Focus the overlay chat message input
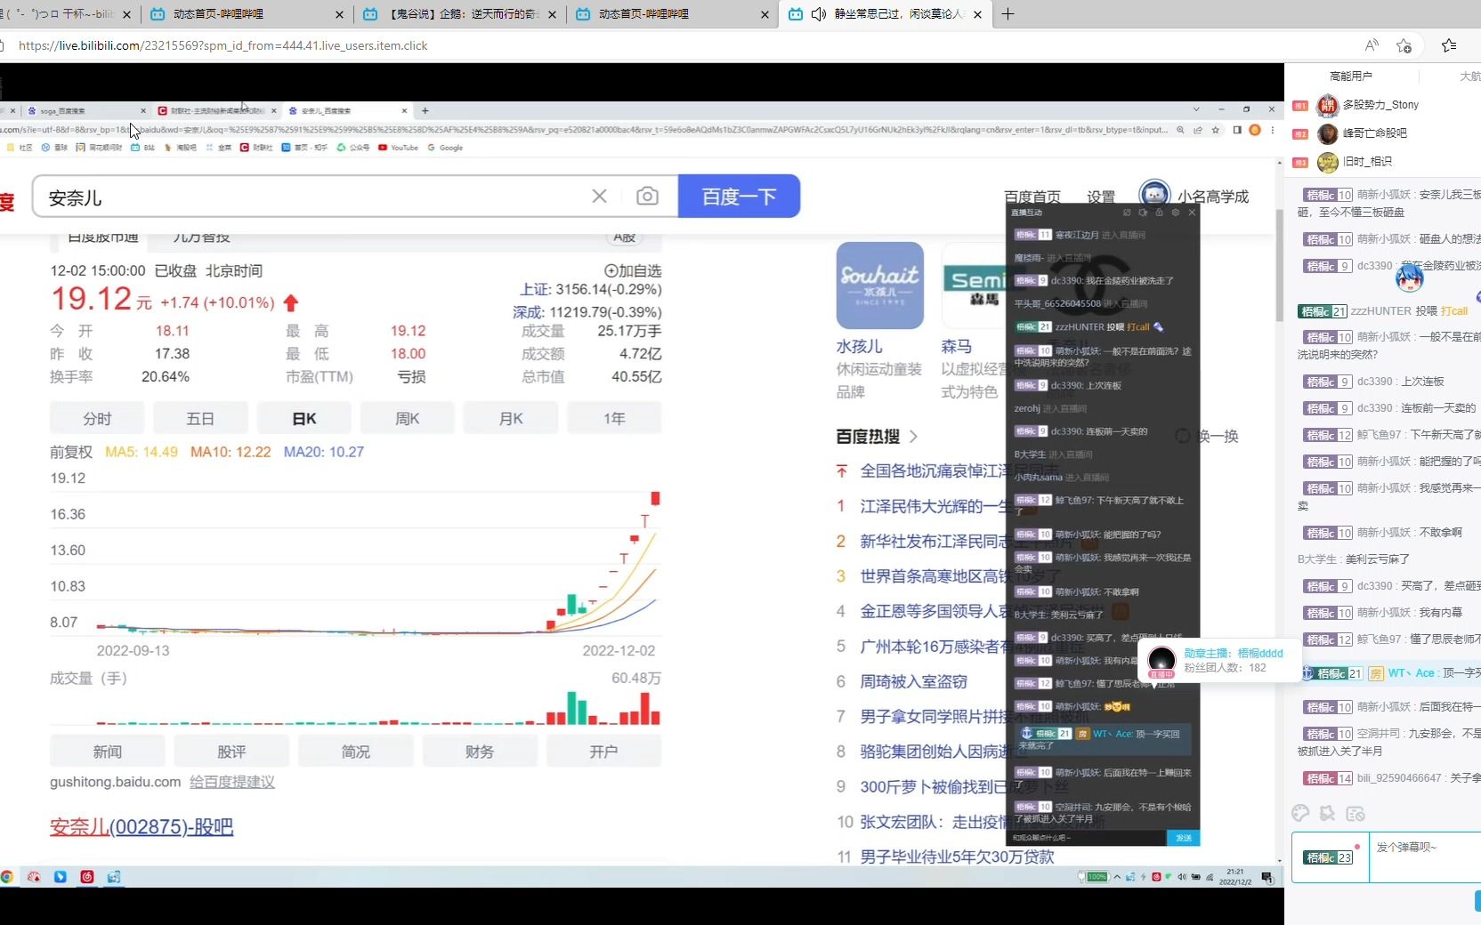 (1086, 838)
